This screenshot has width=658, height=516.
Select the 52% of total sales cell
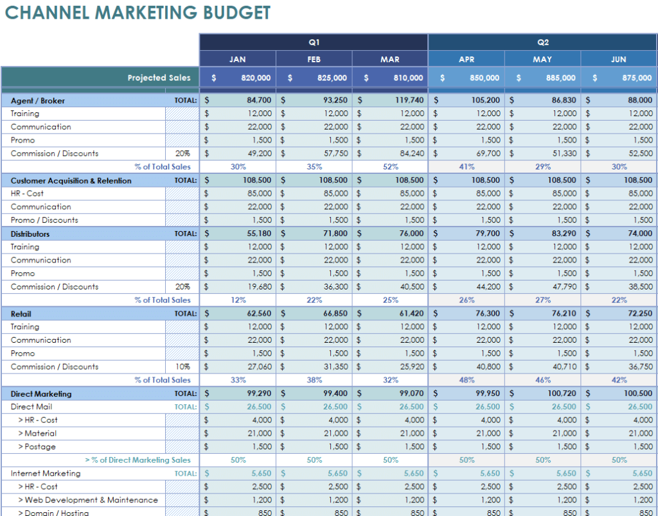390,167
